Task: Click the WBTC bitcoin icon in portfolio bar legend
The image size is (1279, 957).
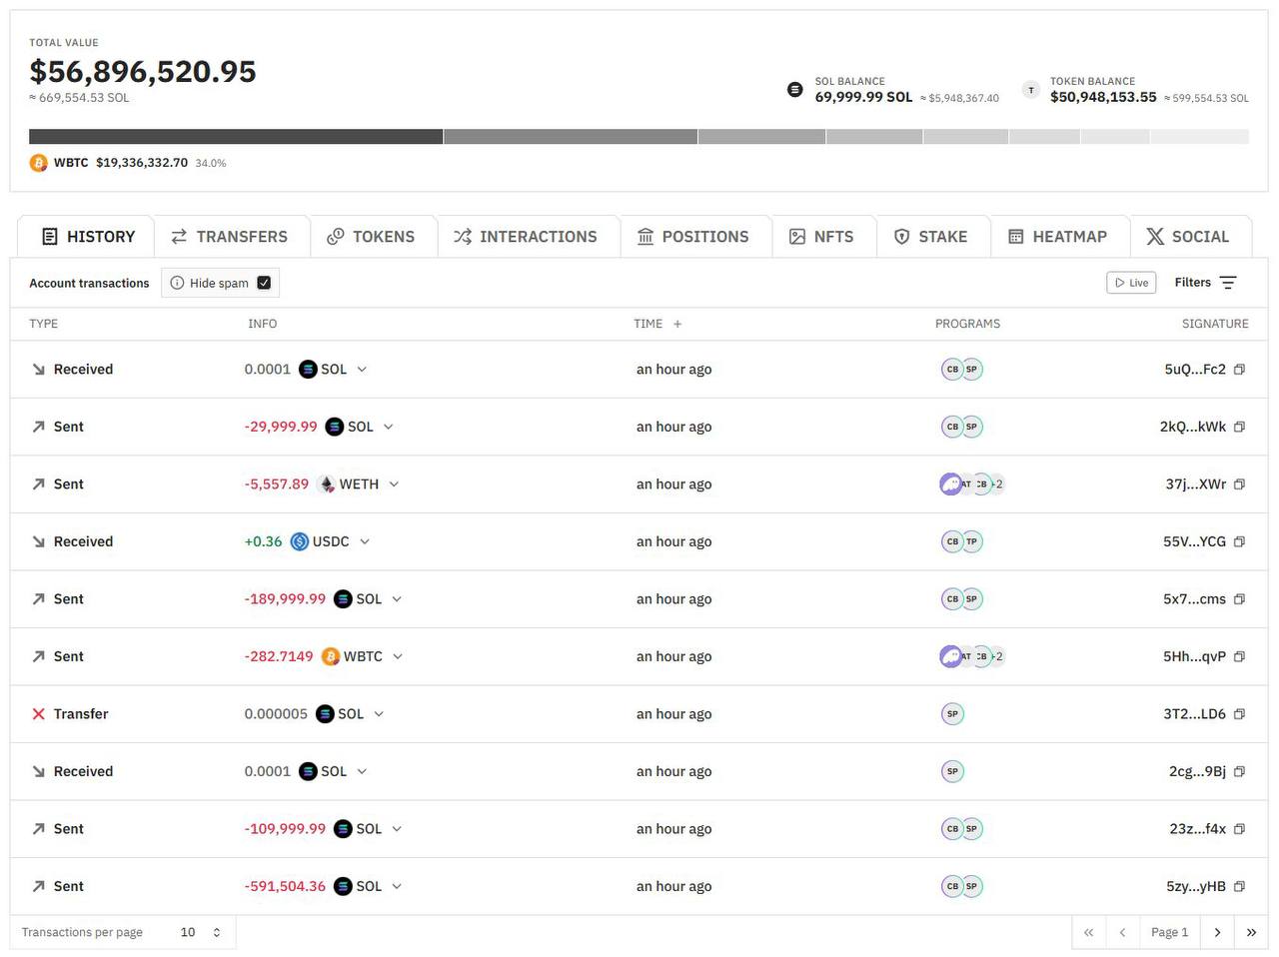Action: (x=39, y=163)
